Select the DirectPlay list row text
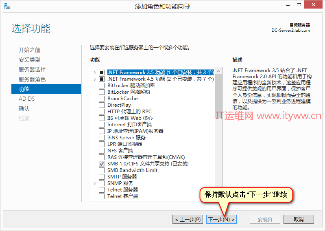Screen dimensions: 325x231 (119, 105)
